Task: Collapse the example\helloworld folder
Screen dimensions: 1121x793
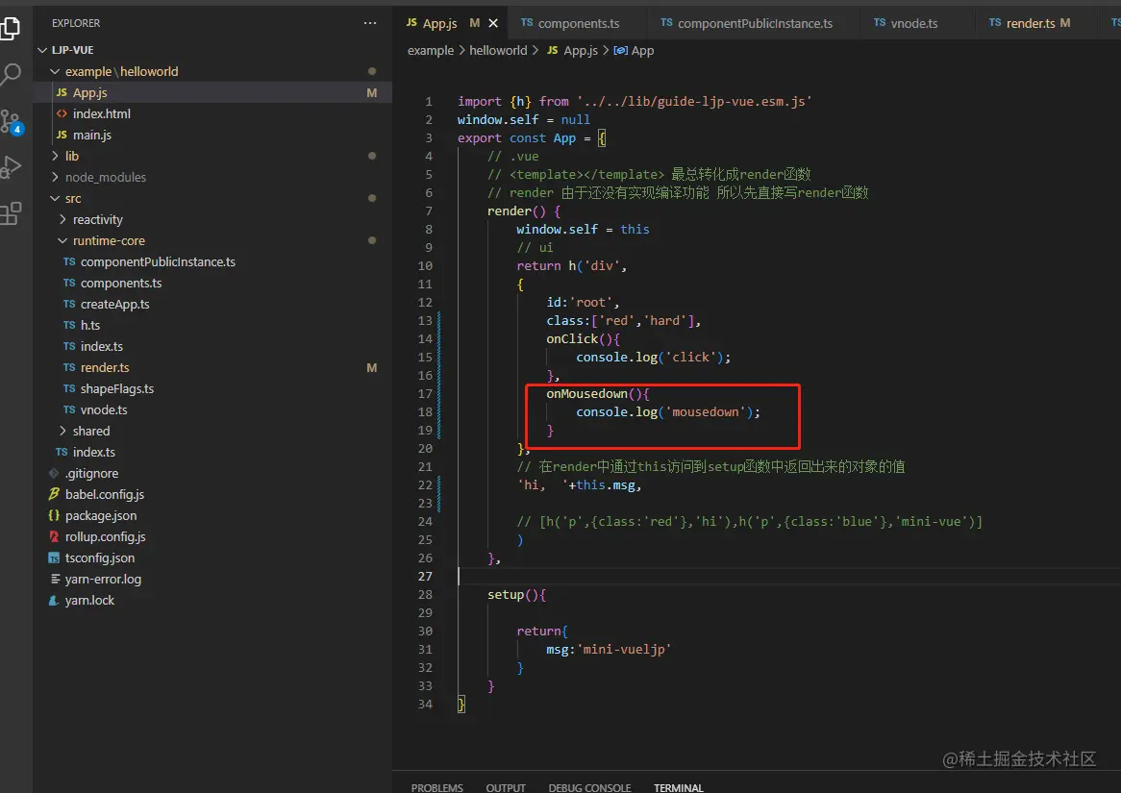Action: point(55,71)
